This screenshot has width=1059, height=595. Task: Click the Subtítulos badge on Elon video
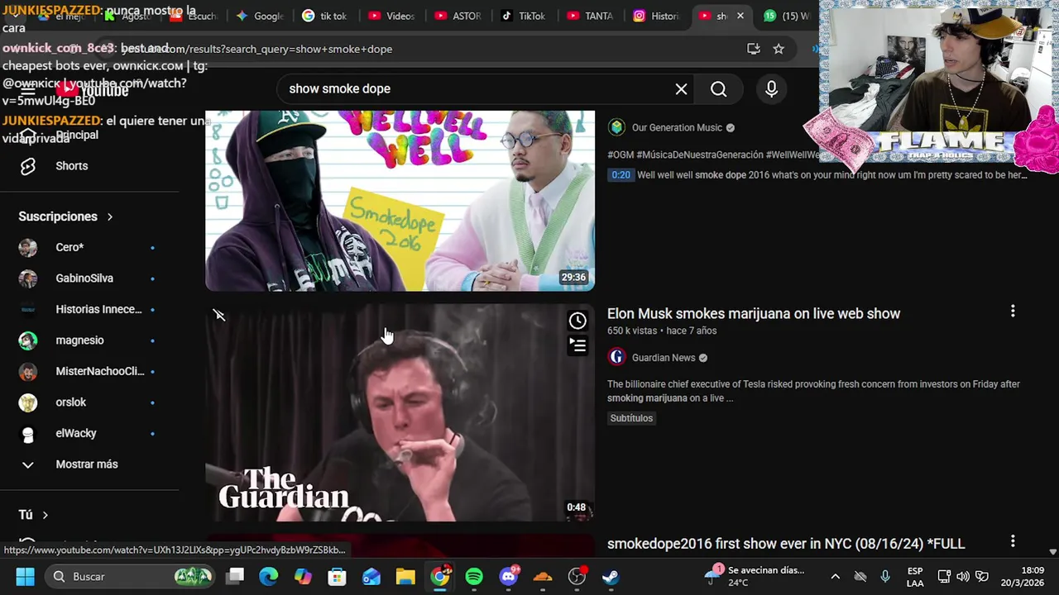tap(631, 418)
